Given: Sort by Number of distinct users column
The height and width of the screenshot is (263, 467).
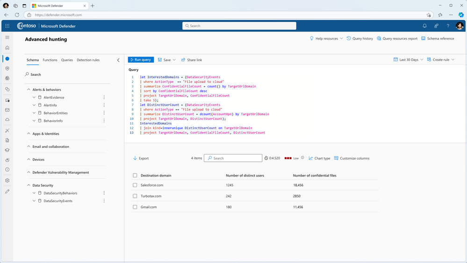Looking at the screenshot, I should (245, 175).
